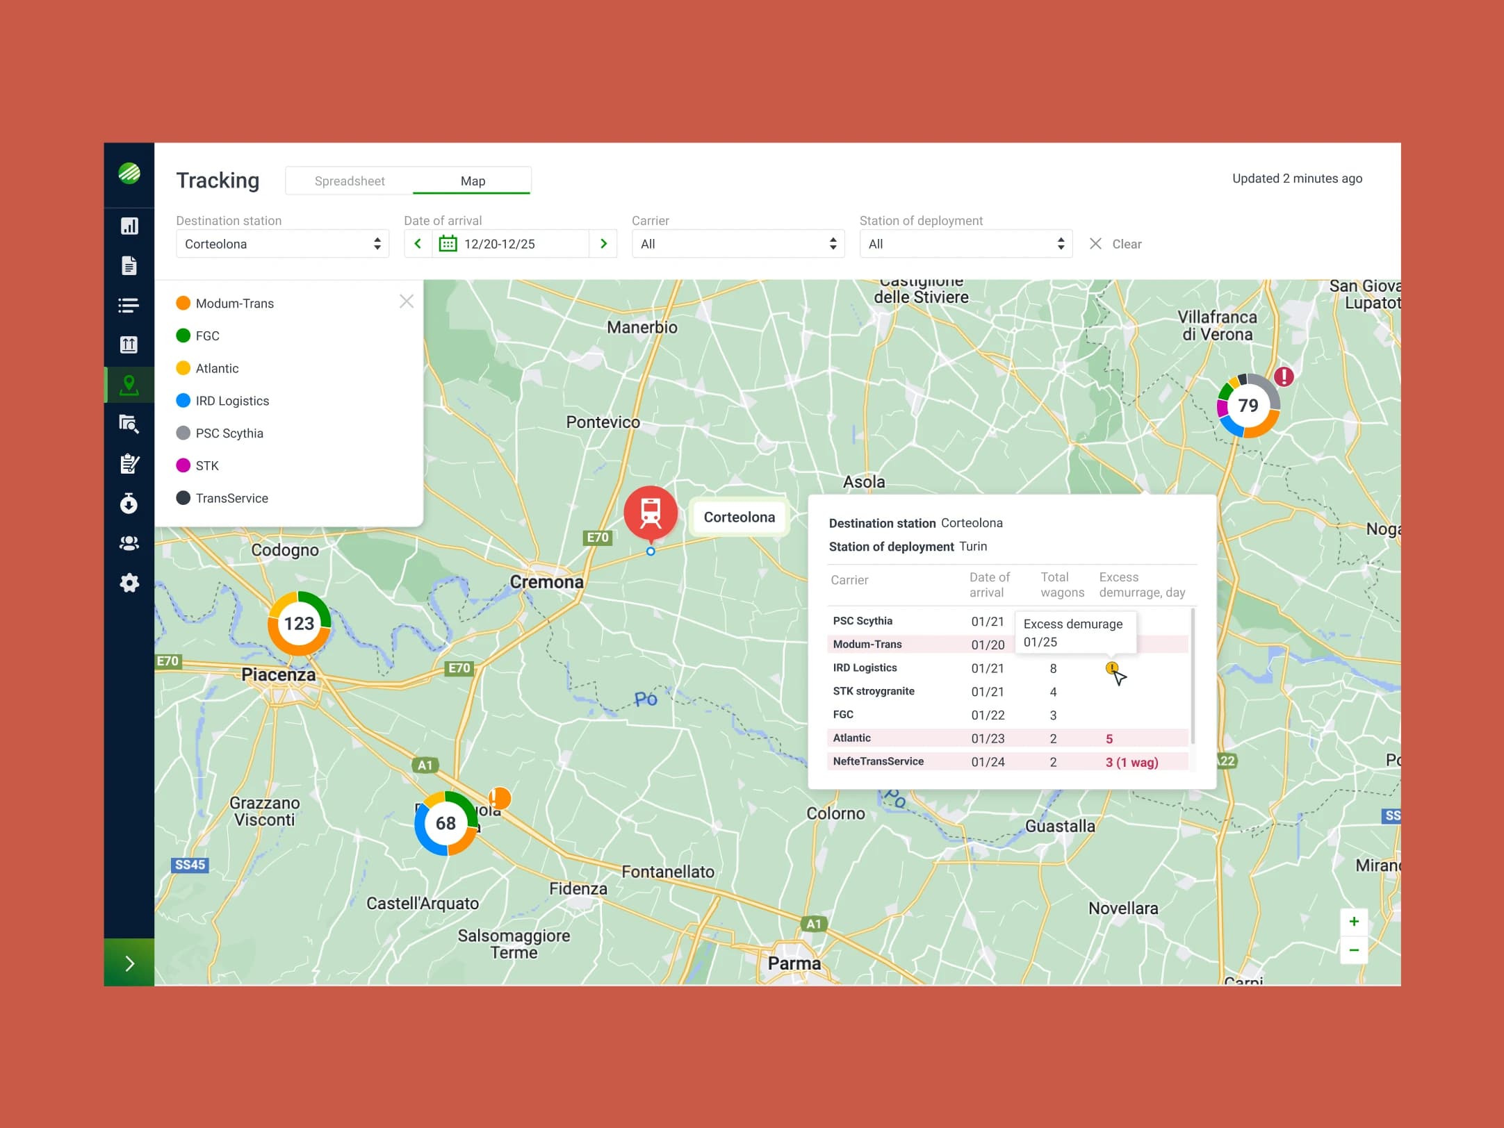Click the red alert badge on cluster 79
Screen dimensions: 1504x1128
tap(1284, 376)
